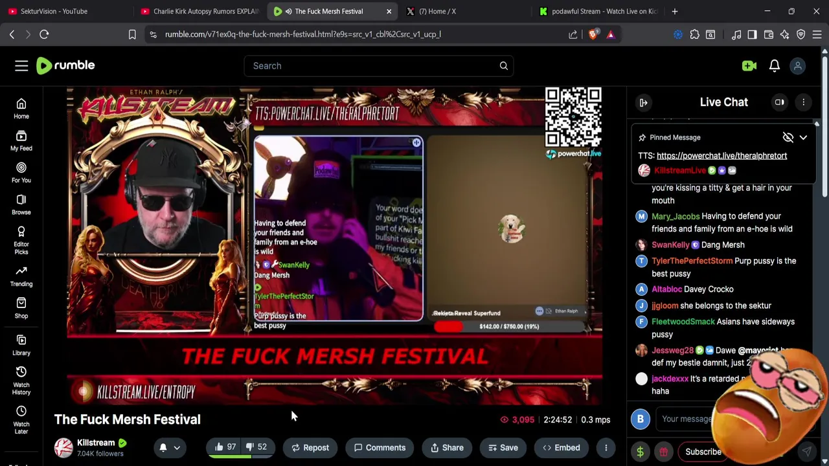Click the Embed button
829x466 pixels.
click(x=561, y=447)
